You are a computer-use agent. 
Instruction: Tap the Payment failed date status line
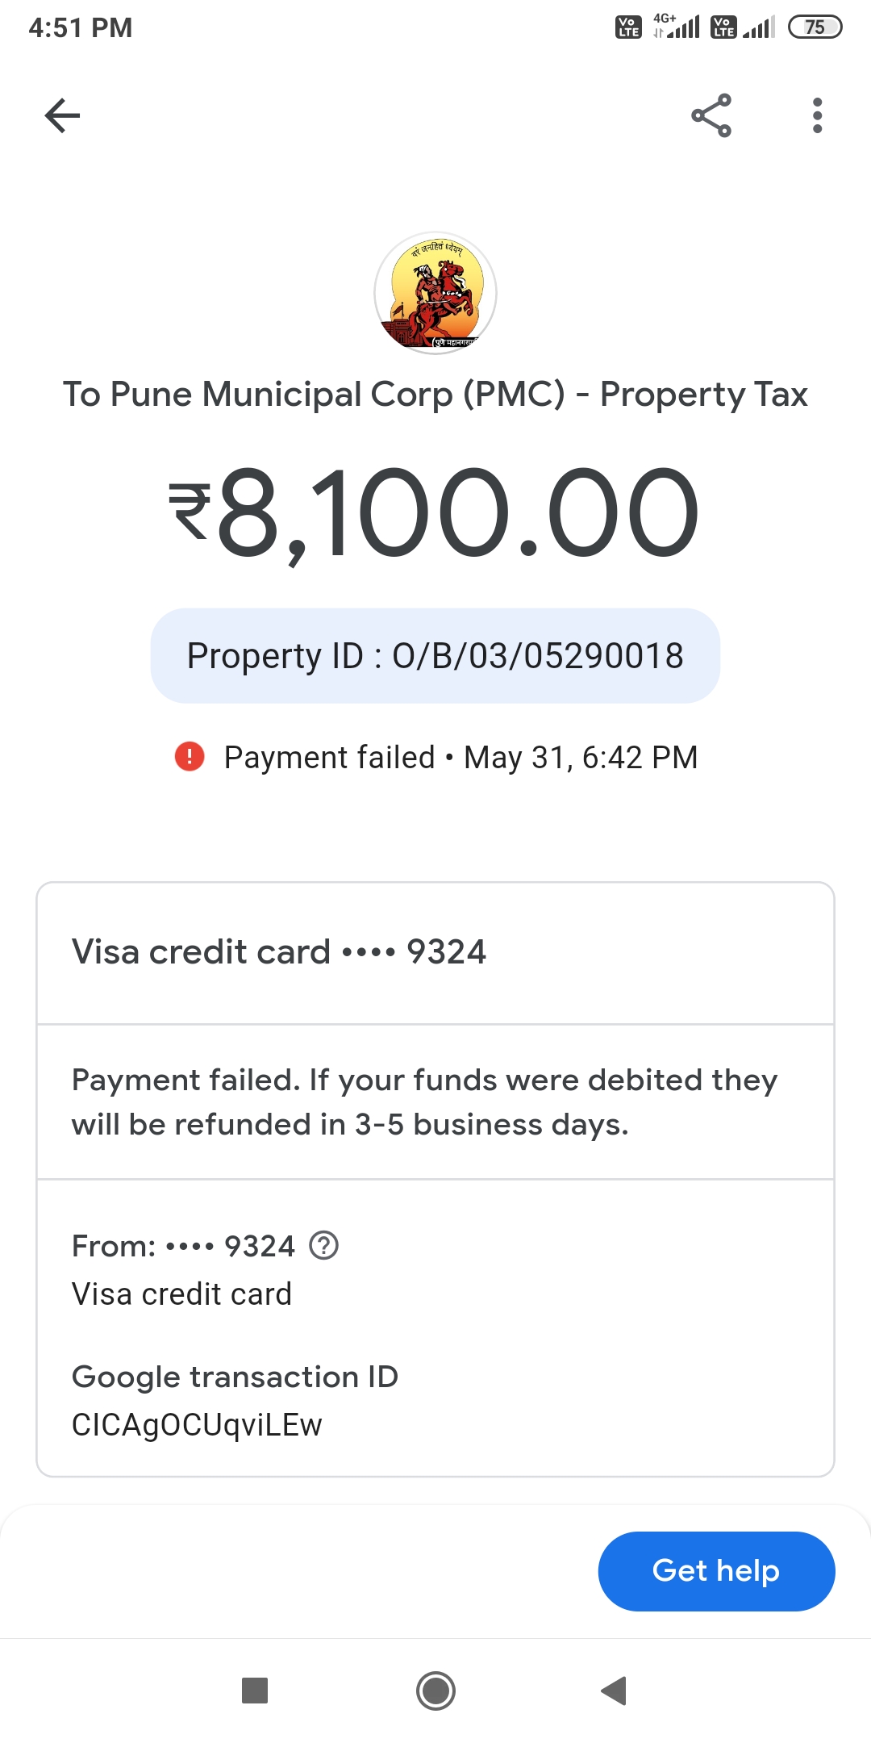pos(460,758)
